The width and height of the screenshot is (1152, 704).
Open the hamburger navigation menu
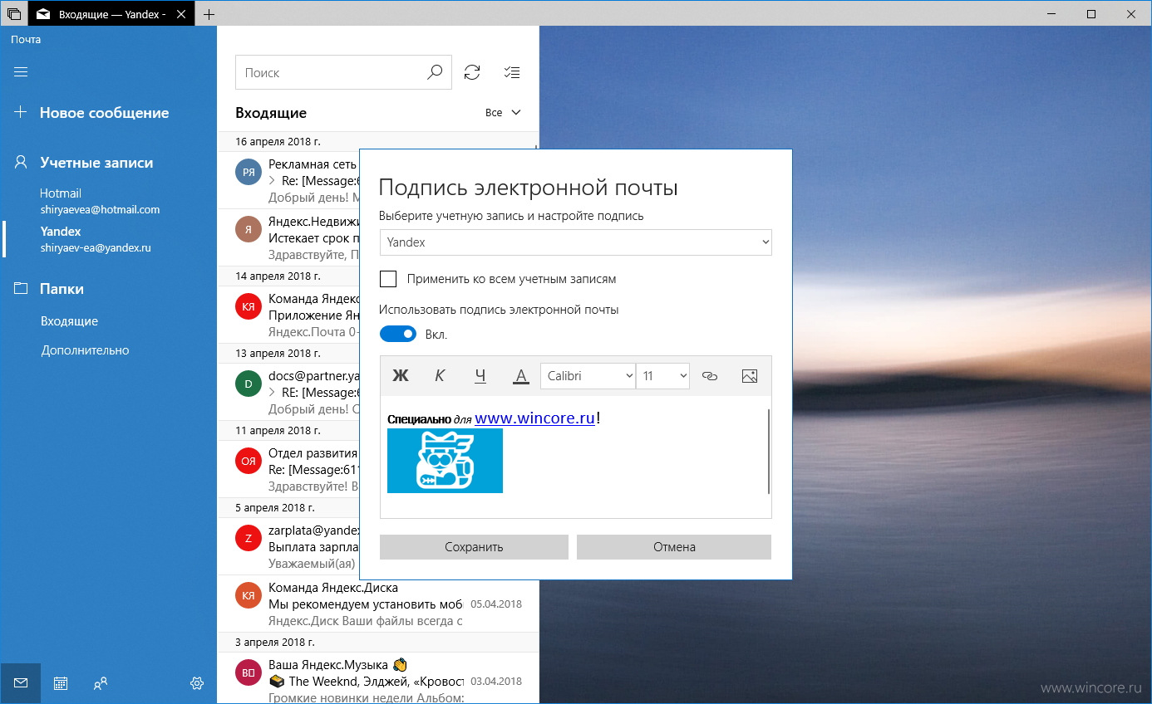tap(21, 72)
